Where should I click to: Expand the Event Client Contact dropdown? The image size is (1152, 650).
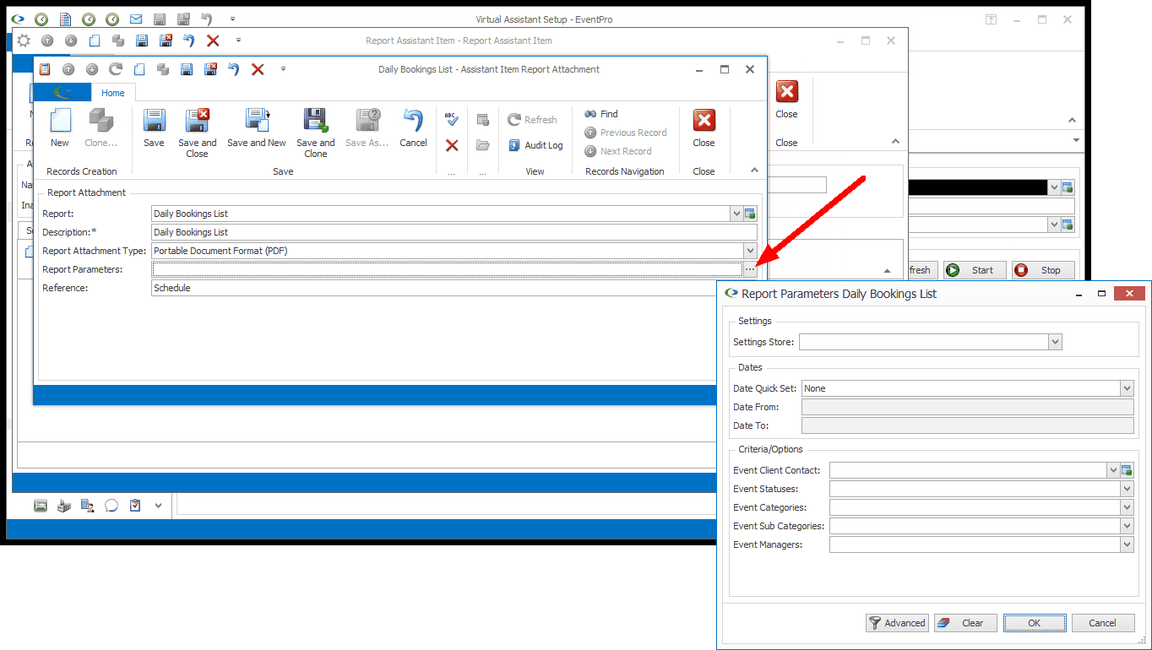(x=1113, y=470)
